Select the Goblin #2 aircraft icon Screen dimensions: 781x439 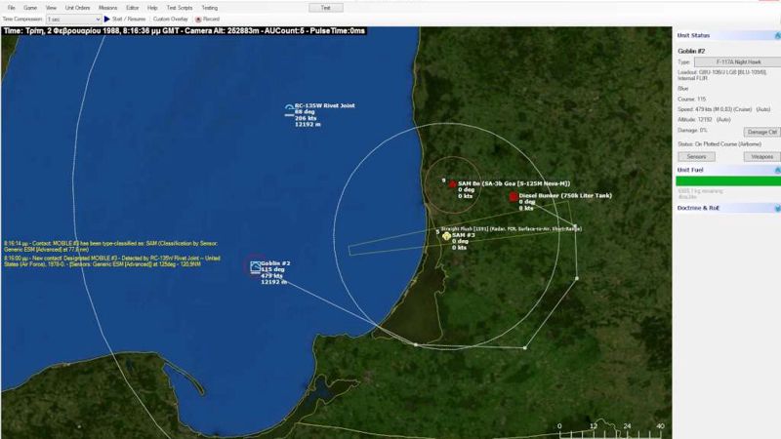click(x=256, y=267)
